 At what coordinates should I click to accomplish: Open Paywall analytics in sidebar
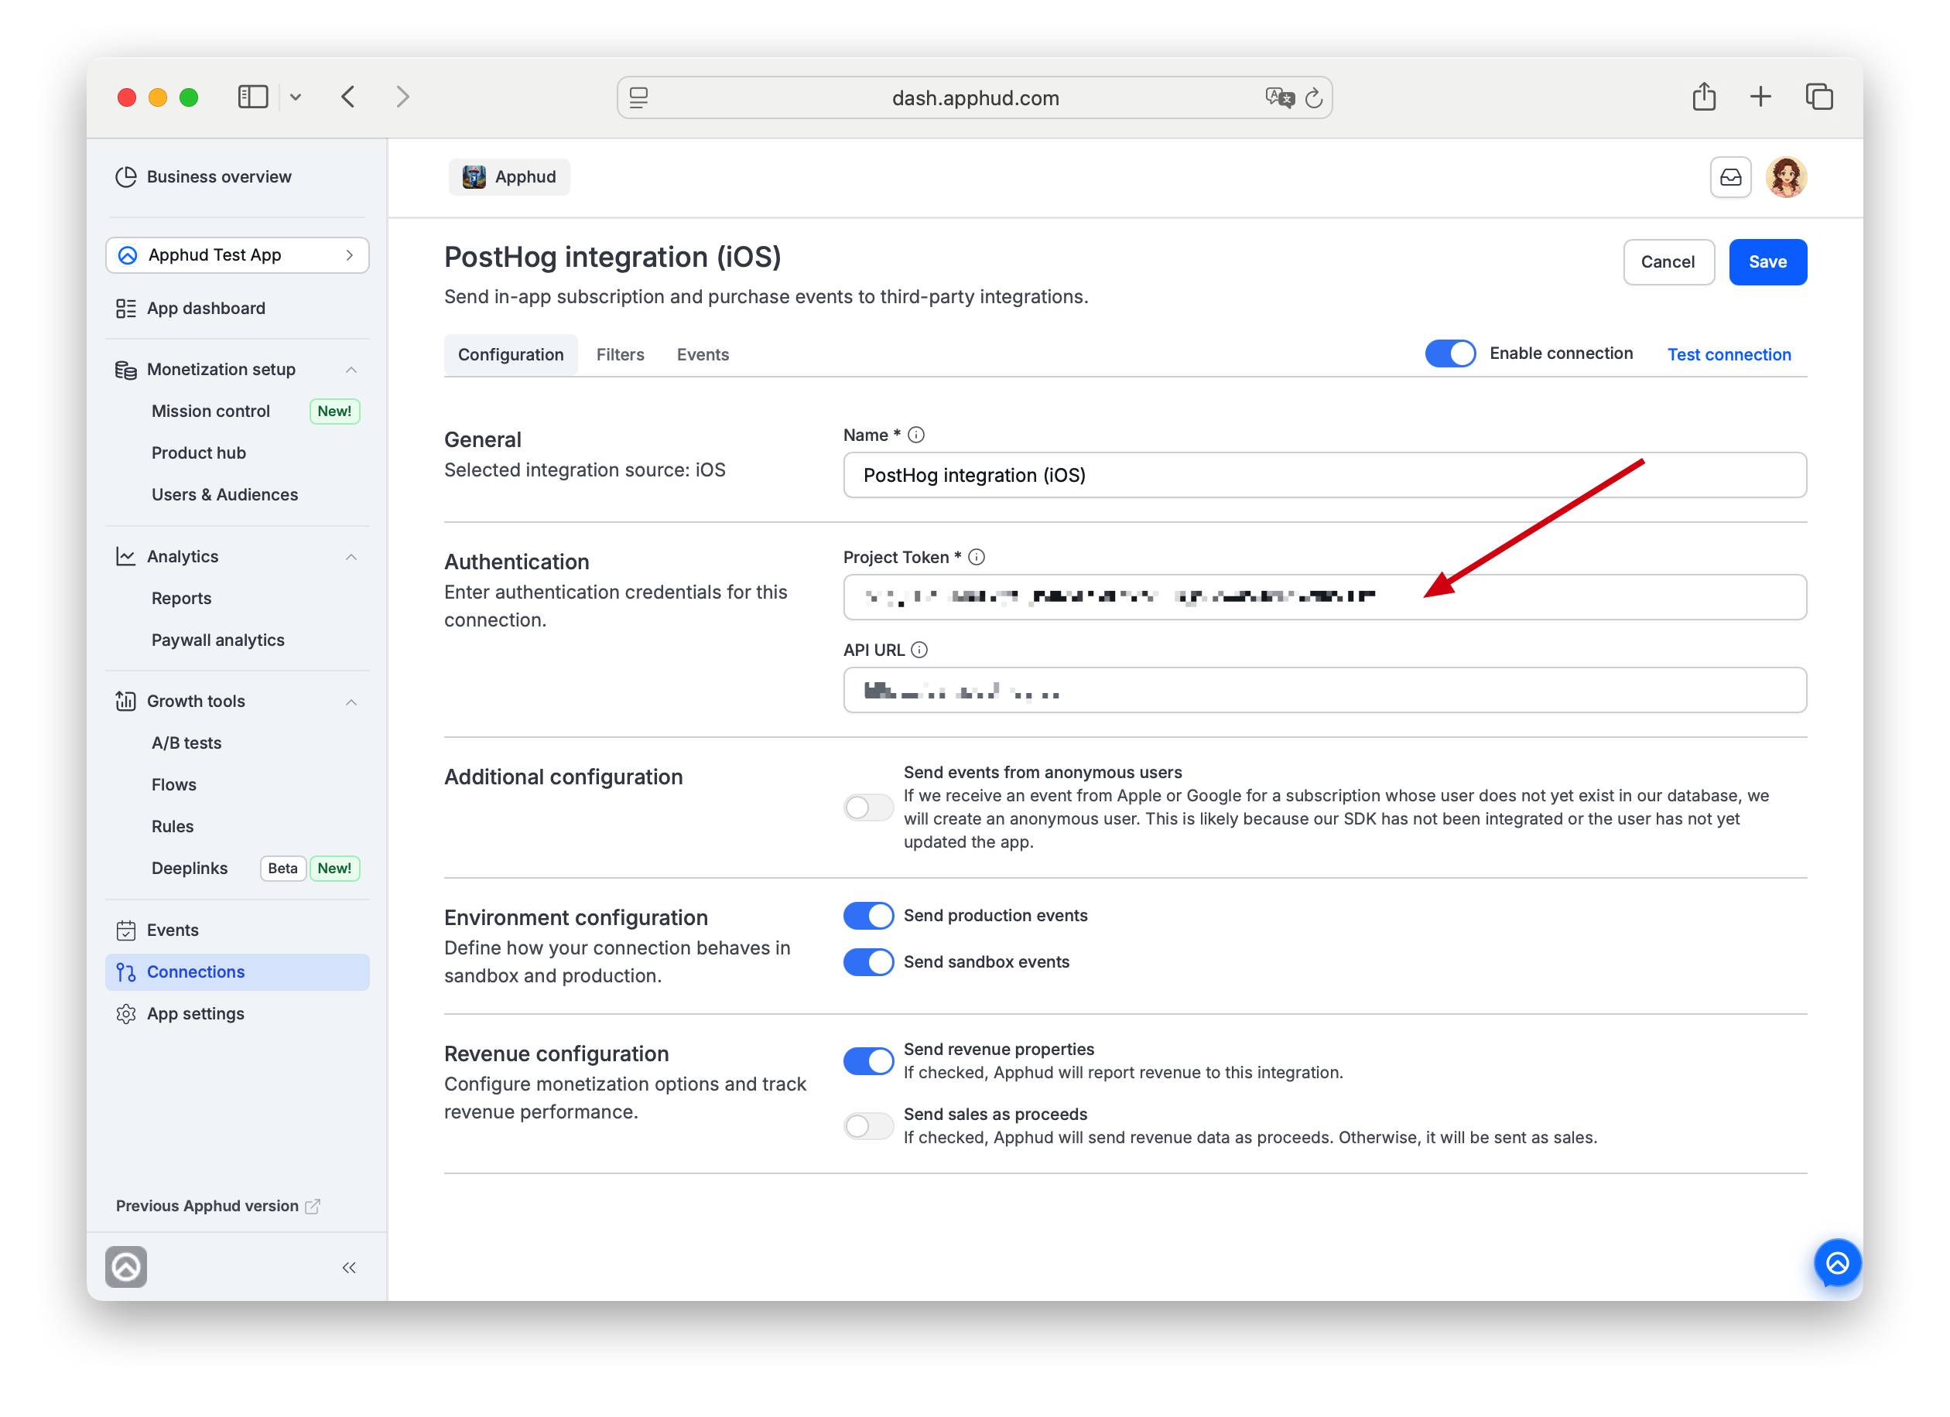(x=217, y=640)
